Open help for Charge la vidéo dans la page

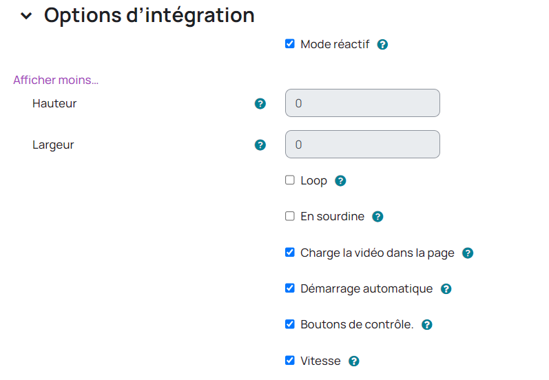click(468, 253)
